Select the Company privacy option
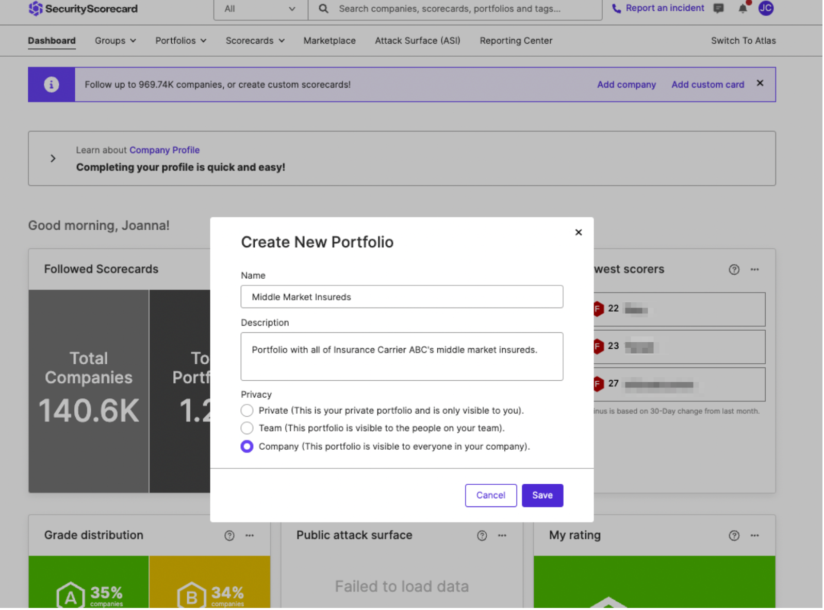 click(247, 447)
